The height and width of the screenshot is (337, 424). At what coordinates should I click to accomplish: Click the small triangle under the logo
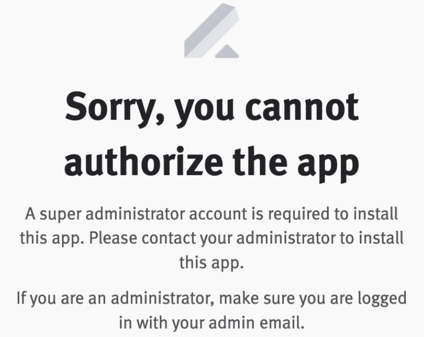click(227, 51)
